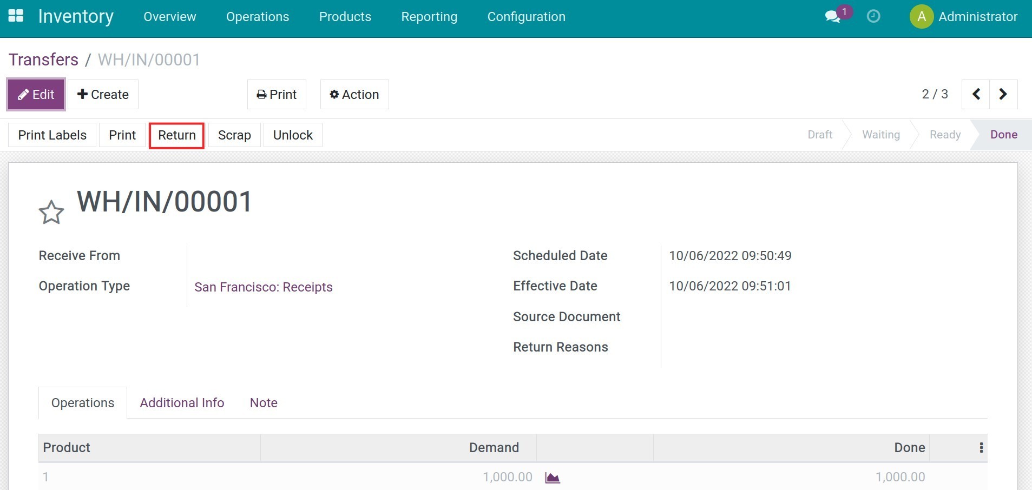This screenshot has height=490, width=1032.
Task: Click the Done stage indicator
Action: click(x=1005, y=135)
